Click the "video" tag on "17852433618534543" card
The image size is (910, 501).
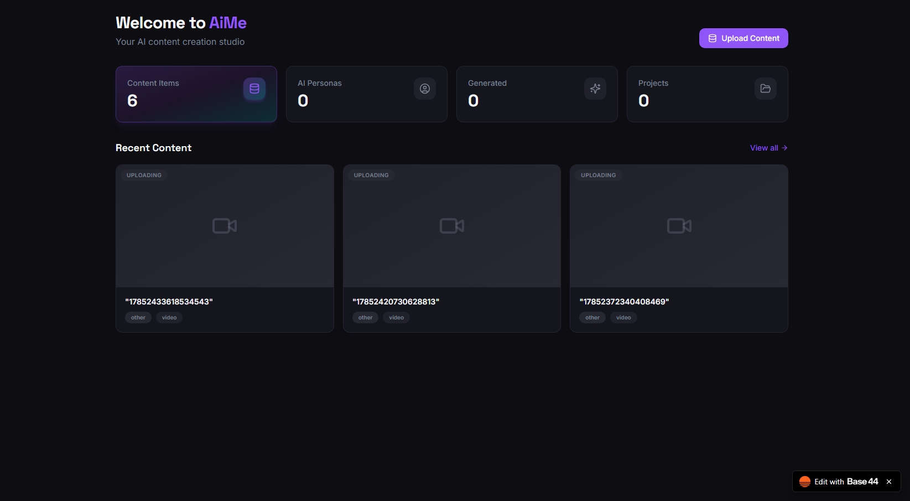pyautogui.click(x=169, y=318)
